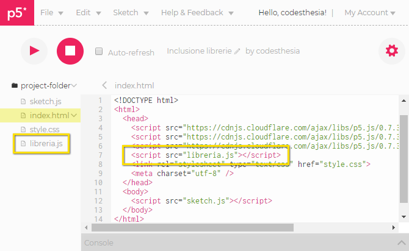
Task: Open the index.html file options arrow
Action: coord(74,115)
